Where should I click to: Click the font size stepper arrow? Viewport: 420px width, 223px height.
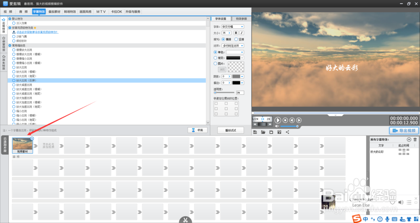click(229, 33)
